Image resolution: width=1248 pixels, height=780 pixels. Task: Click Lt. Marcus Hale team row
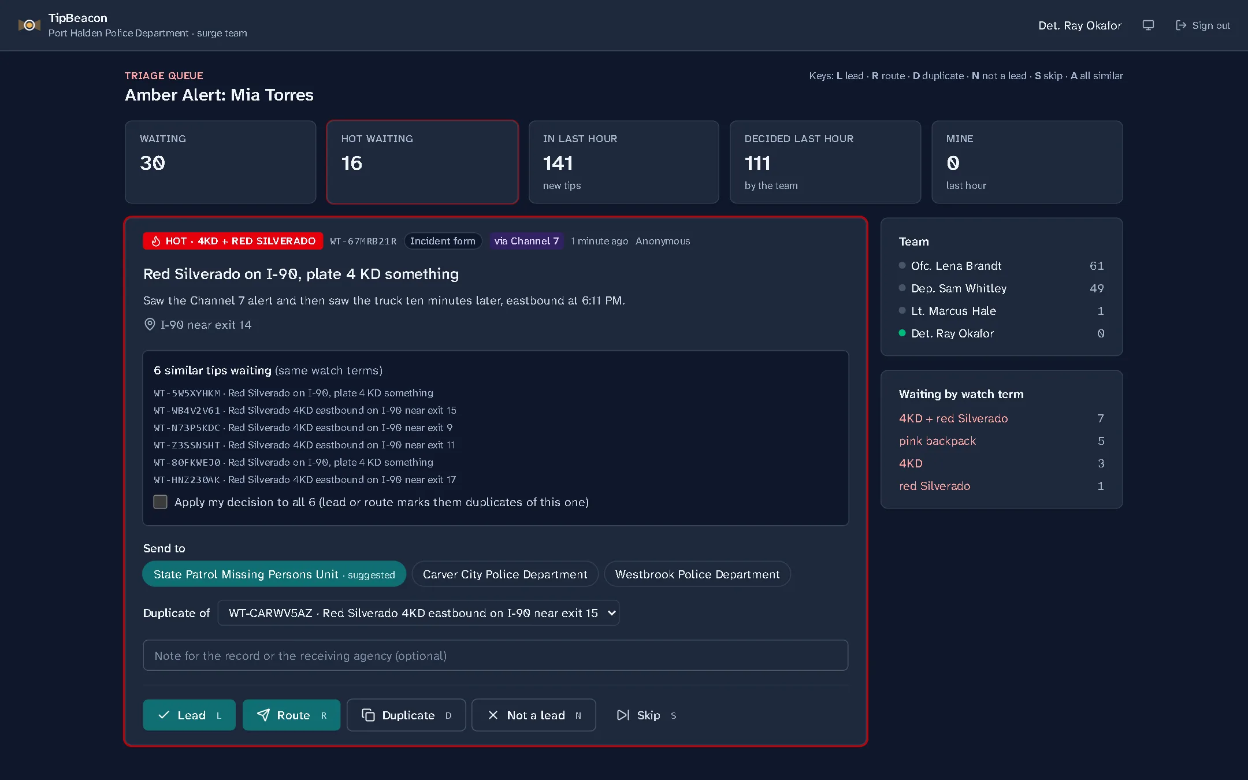(x=1002, y=311)
